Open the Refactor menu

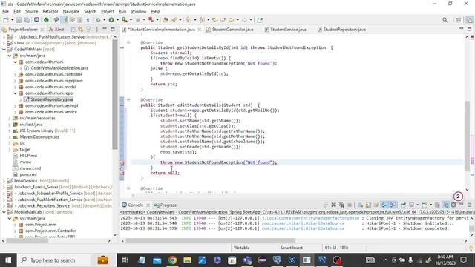[x=50, y=11]
